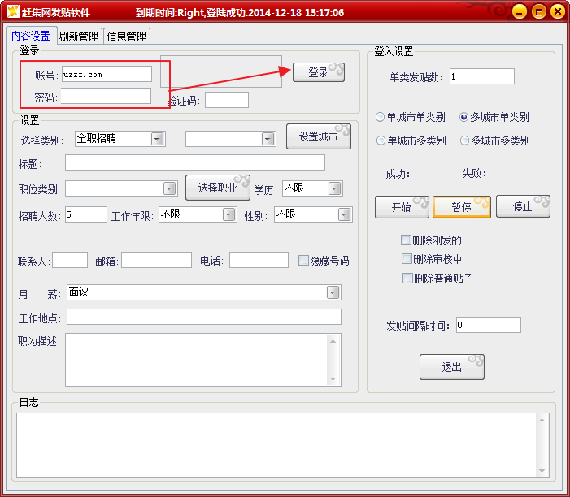Open the empty sub-category dropdown beside 全职招聘

tap(268, 139)
